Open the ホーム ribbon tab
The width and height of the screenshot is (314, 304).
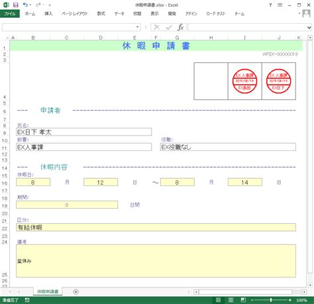pos(30,14)
